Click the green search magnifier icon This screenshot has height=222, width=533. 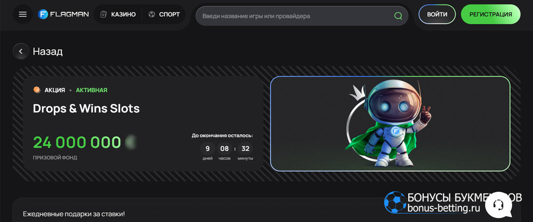(x=398, y=16)
